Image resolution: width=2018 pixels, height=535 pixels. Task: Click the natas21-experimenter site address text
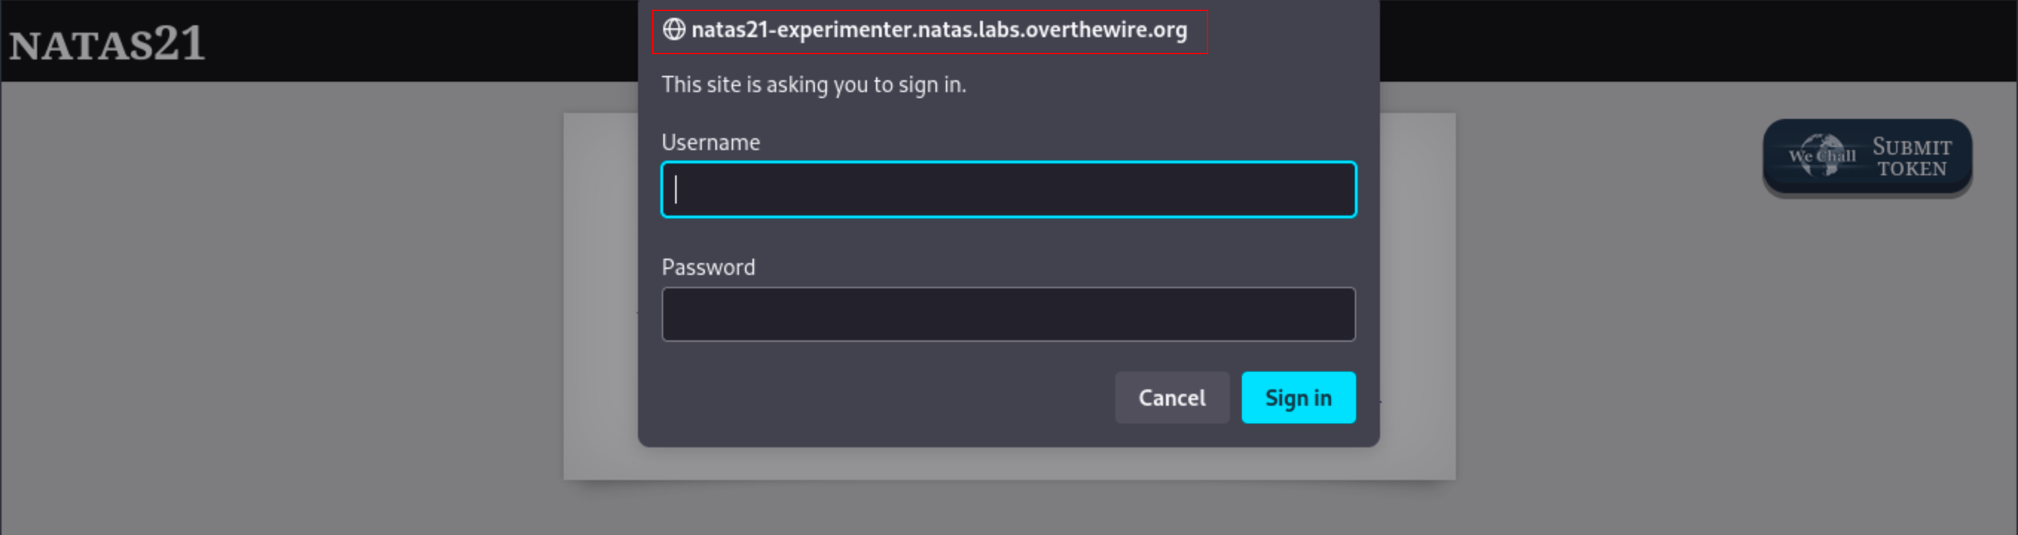[x=938, y=30]
